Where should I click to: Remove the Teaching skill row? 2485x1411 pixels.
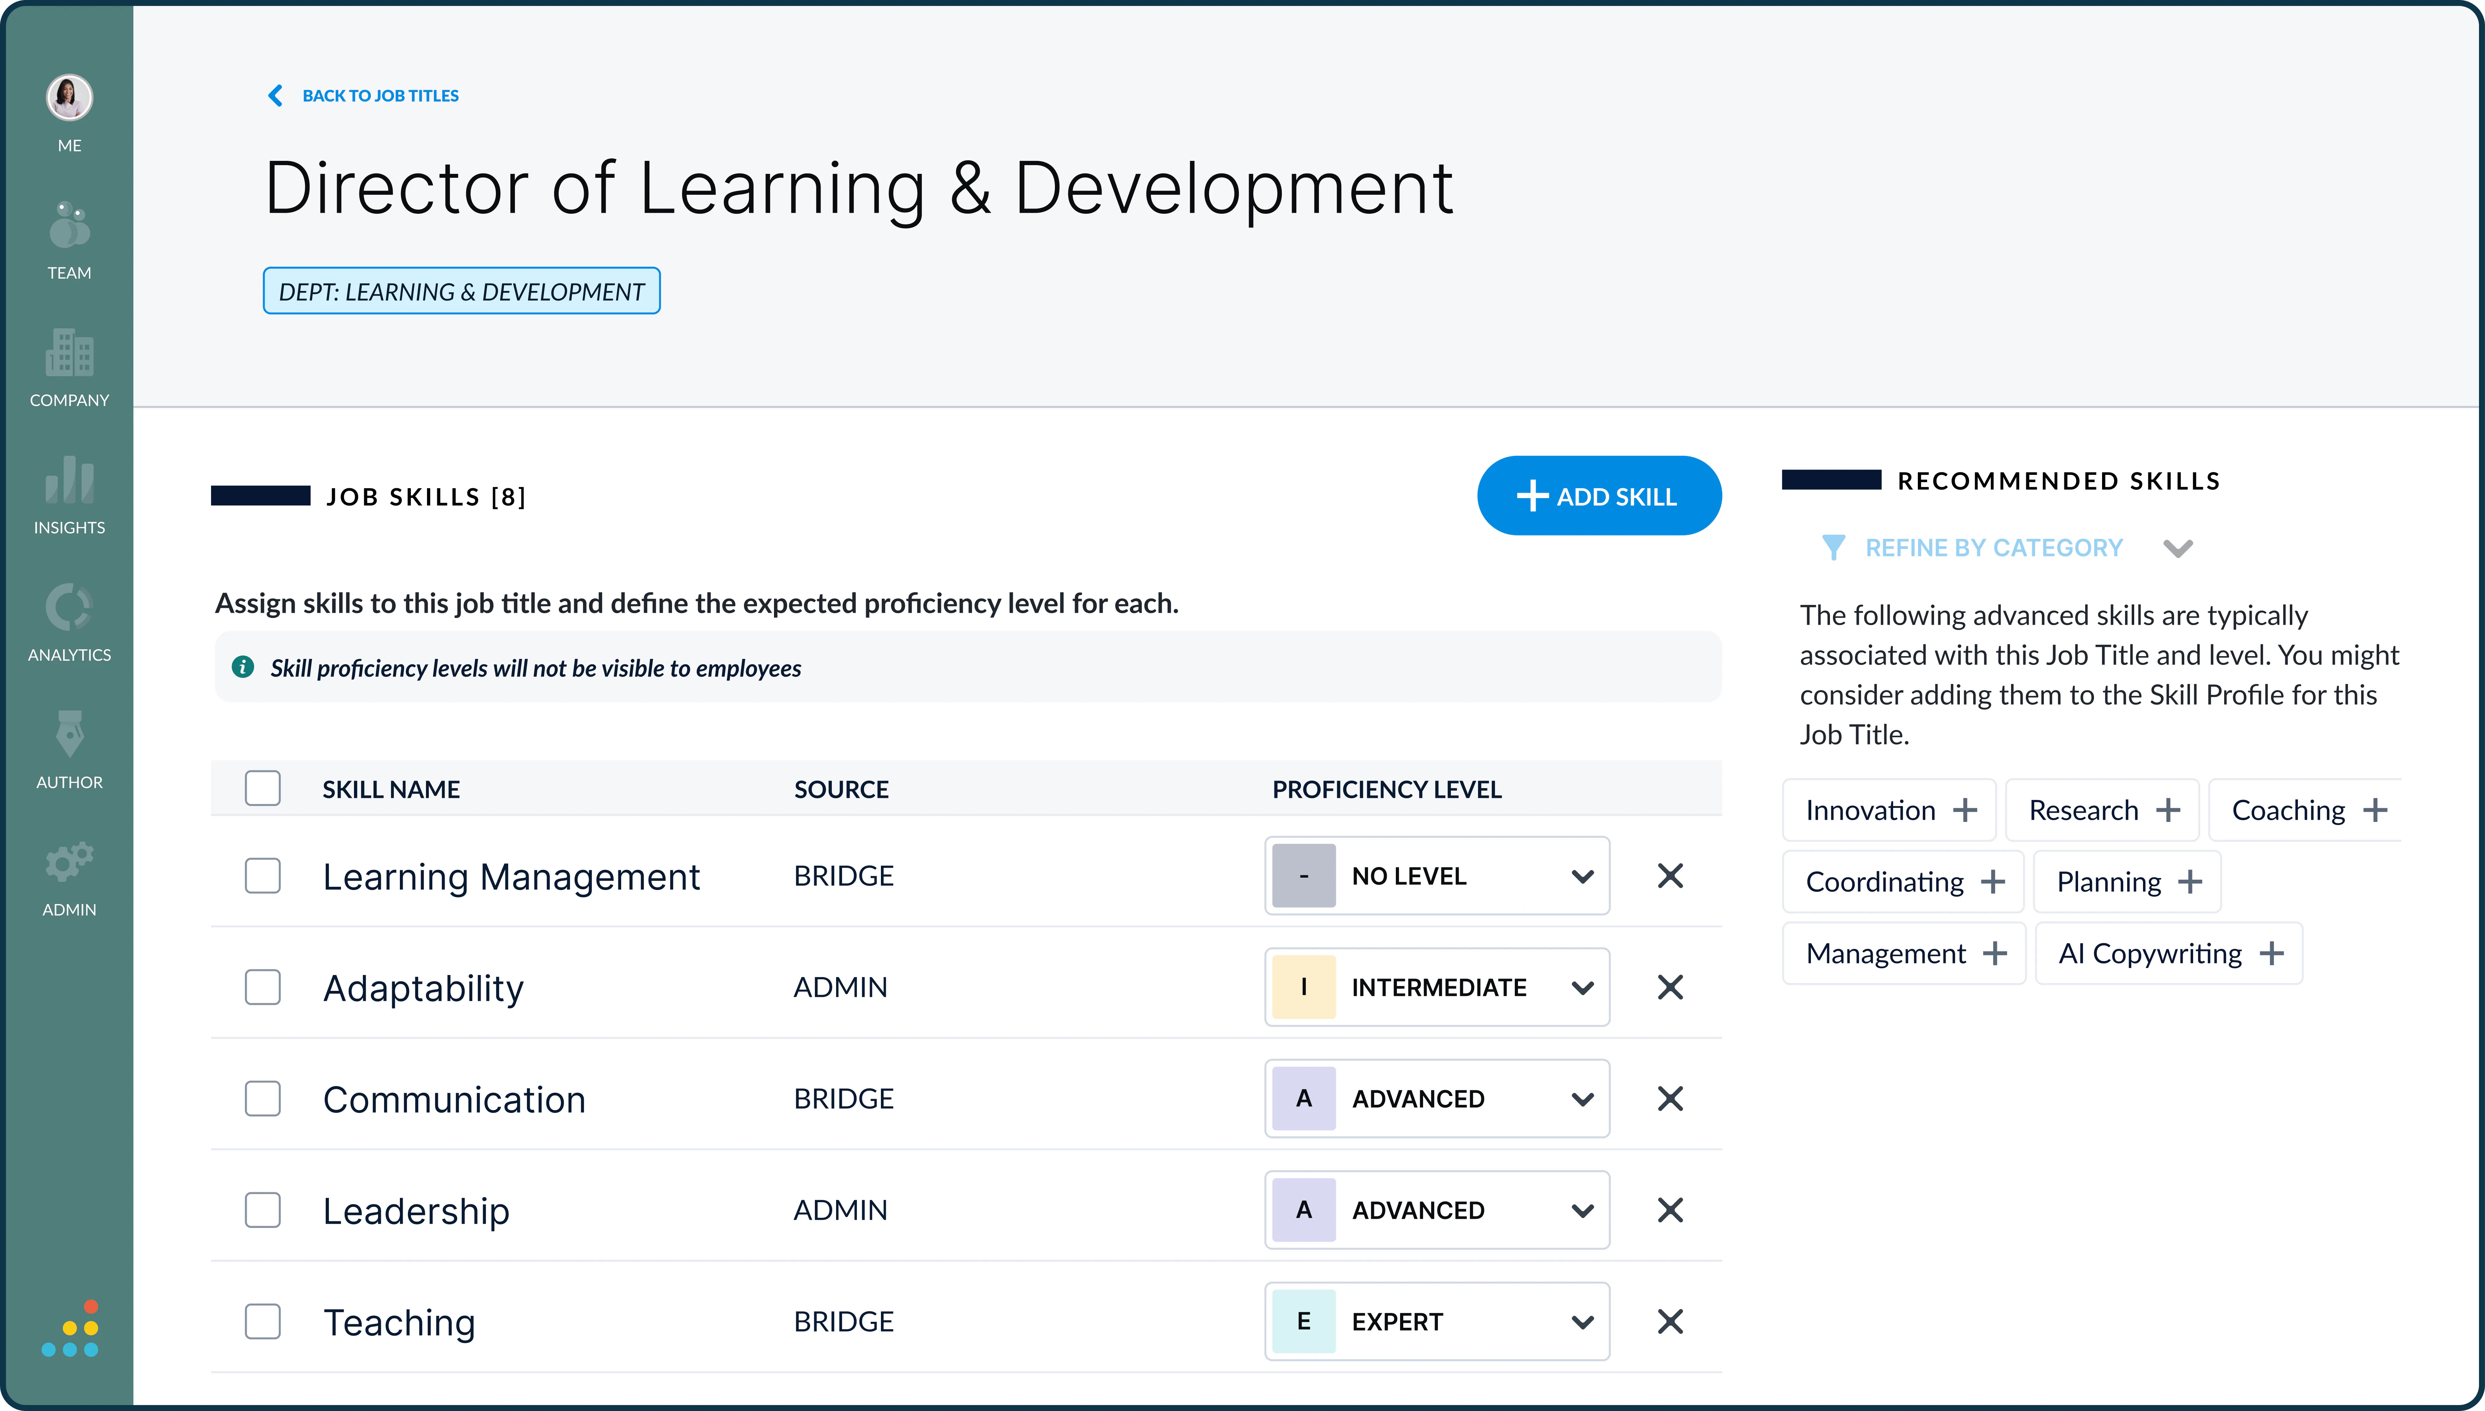coord(1670,1321)
